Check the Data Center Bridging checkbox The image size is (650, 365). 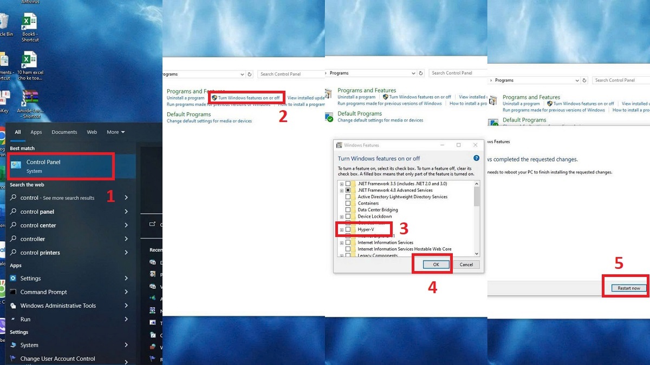point(348,210)
